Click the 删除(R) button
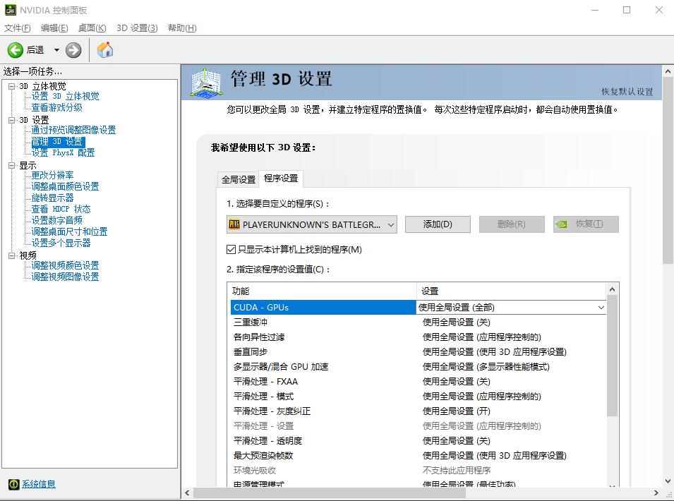The image size is (674, 501). [x=512, y=224]
